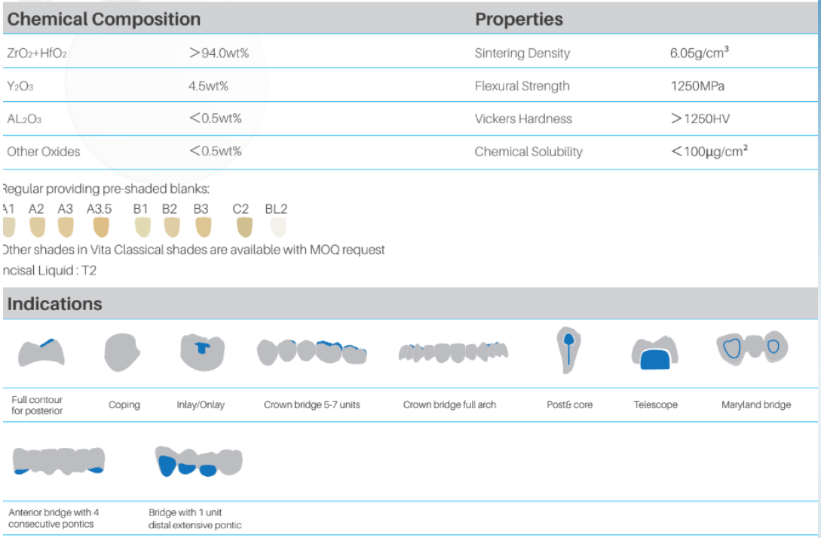Click the Chemical Composition heading
The image size is (821, 538).
coord(104,20)
